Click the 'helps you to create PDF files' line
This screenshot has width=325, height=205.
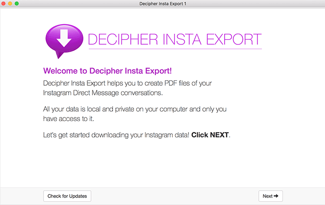[x=127, y=83]
